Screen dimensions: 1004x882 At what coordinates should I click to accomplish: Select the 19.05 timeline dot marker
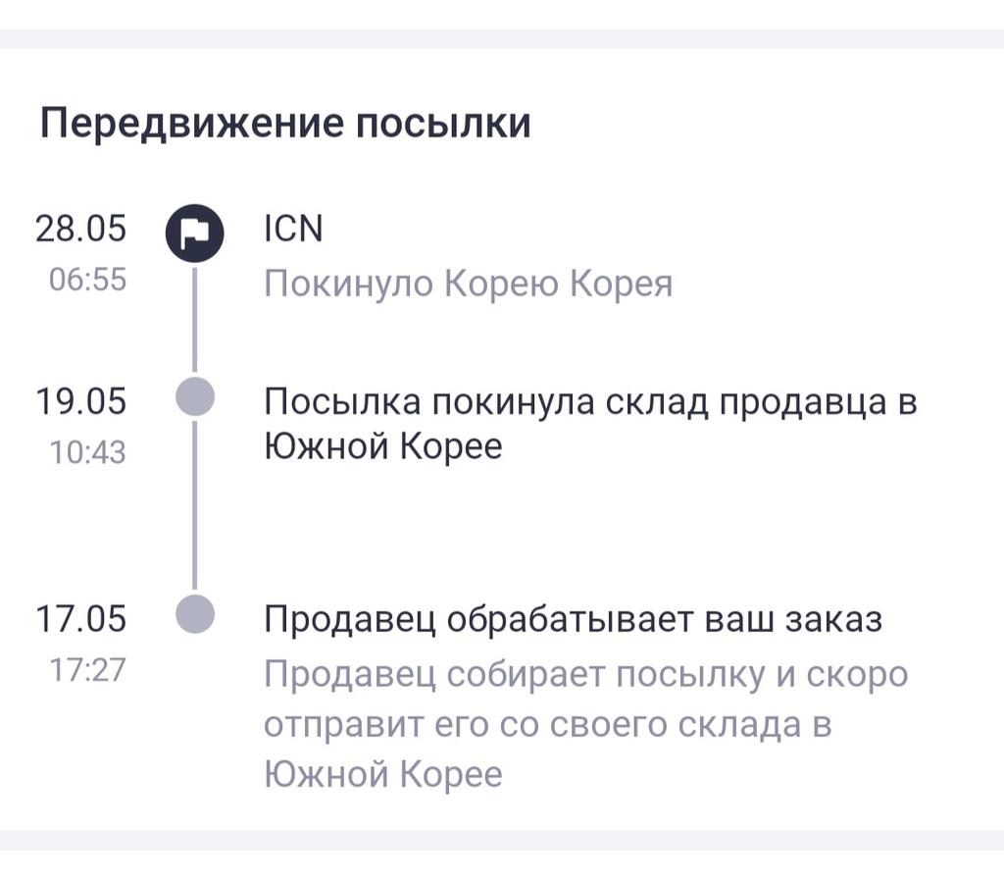(194, 398)
